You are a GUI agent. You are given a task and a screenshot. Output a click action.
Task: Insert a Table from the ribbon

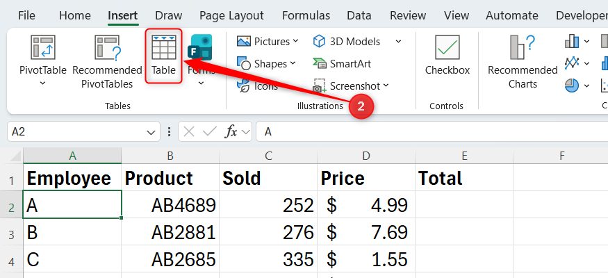tap(163, 56)
